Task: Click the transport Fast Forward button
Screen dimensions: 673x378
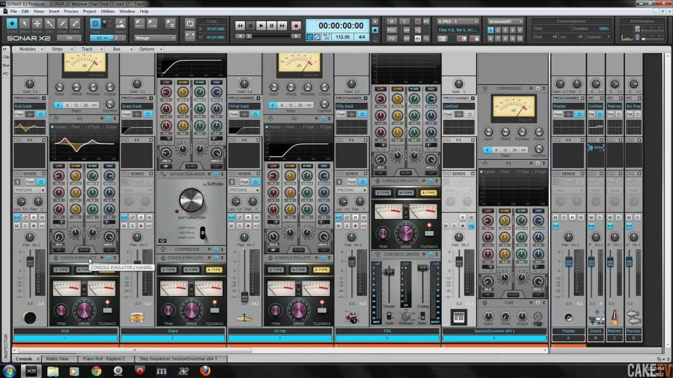Action: pyautogui.click(x=282, y=25)
